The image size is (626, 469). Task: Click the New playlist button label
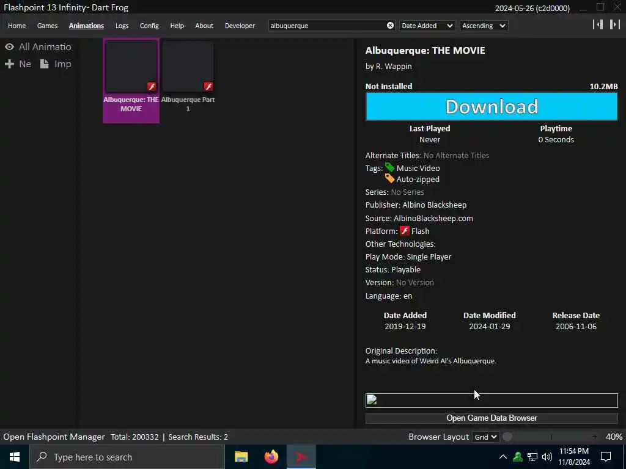[x=25, y=64]
